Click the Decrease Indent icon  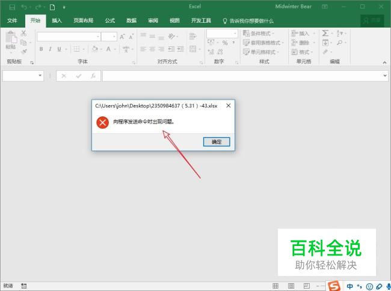171,49
